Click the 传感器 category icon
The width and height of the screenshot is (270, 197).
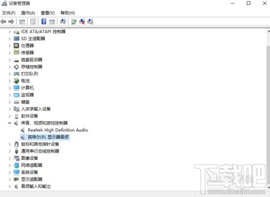pyautogui.click(x=16, y=52)
